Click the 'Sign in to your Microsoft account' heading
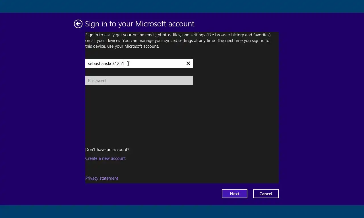This screenshot has height=218, width=364. coord(140,24)
